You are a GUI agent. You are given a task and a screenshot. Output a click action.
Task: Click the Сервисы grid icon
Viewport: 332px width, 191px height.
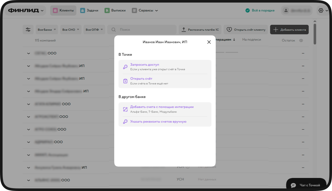(x=134, y=10)
